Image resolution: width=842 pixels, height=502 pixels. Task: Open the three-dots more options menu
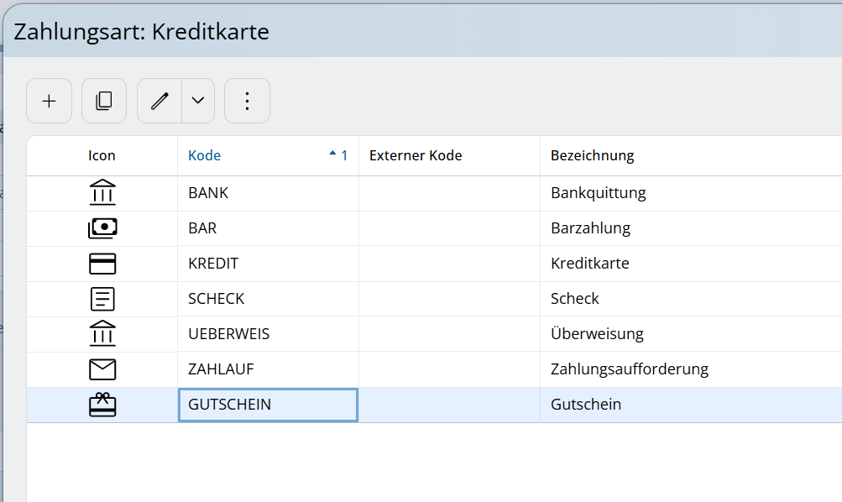coord(247,101)
